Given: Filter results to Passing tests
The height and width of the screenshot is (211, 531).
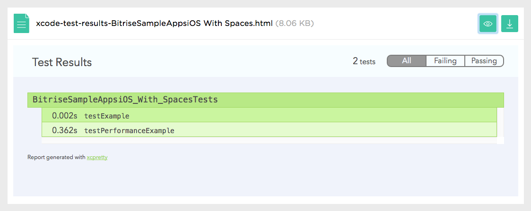Looking at the screenshot, I should tap(484, 61).
